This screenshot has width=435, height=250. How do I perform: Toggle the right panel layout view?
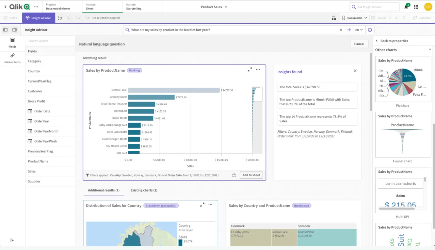point(14,30)
